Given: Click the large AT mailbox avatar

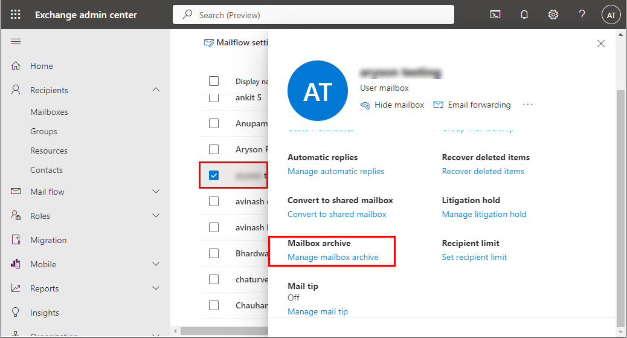Looking at the screenshot, I should tap(318, 91).
